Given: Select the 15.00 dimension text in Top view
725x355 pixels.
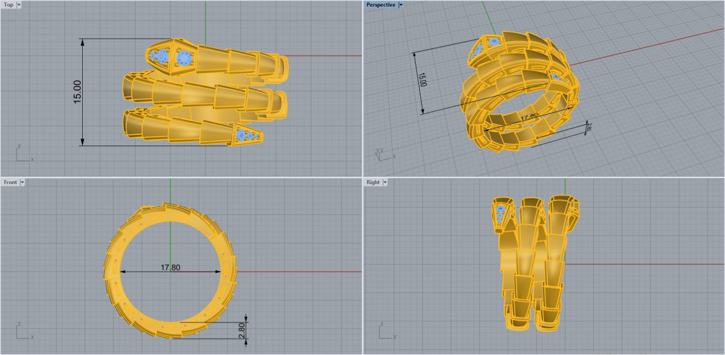Looking at the screenshot, I should tap(77, 92).
